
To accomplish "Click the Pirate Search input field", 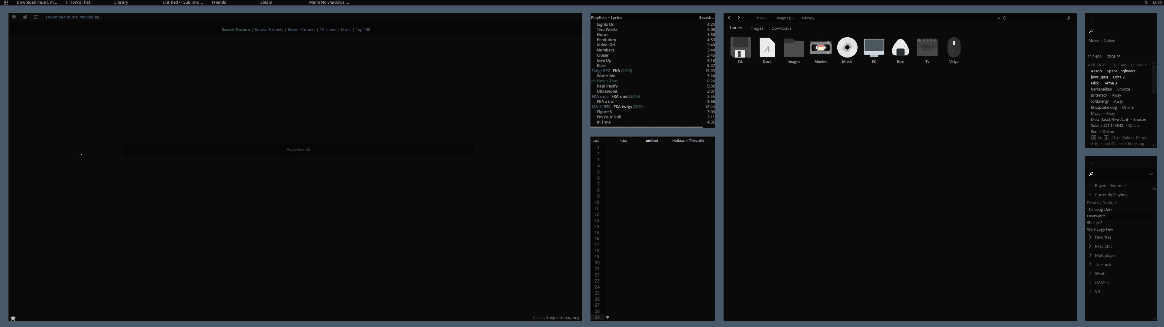I will (298, 150).
